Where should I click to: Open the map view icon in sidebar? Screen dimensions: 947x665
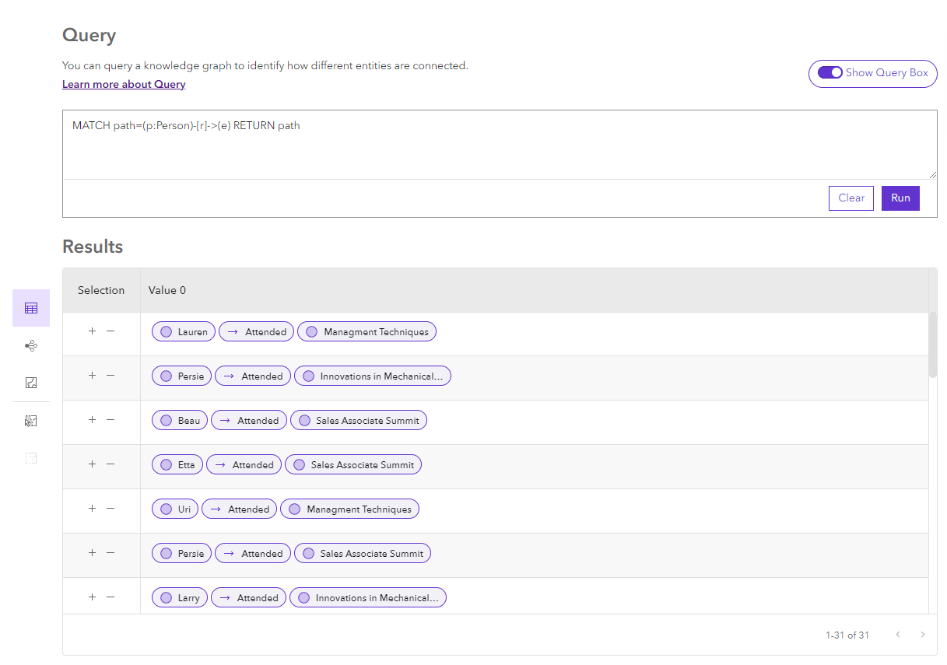tap(31, 383)
